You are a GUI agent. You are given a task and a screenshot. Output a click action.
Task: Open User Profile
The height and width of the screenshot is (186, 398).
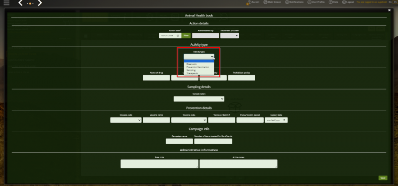(316, 2)
